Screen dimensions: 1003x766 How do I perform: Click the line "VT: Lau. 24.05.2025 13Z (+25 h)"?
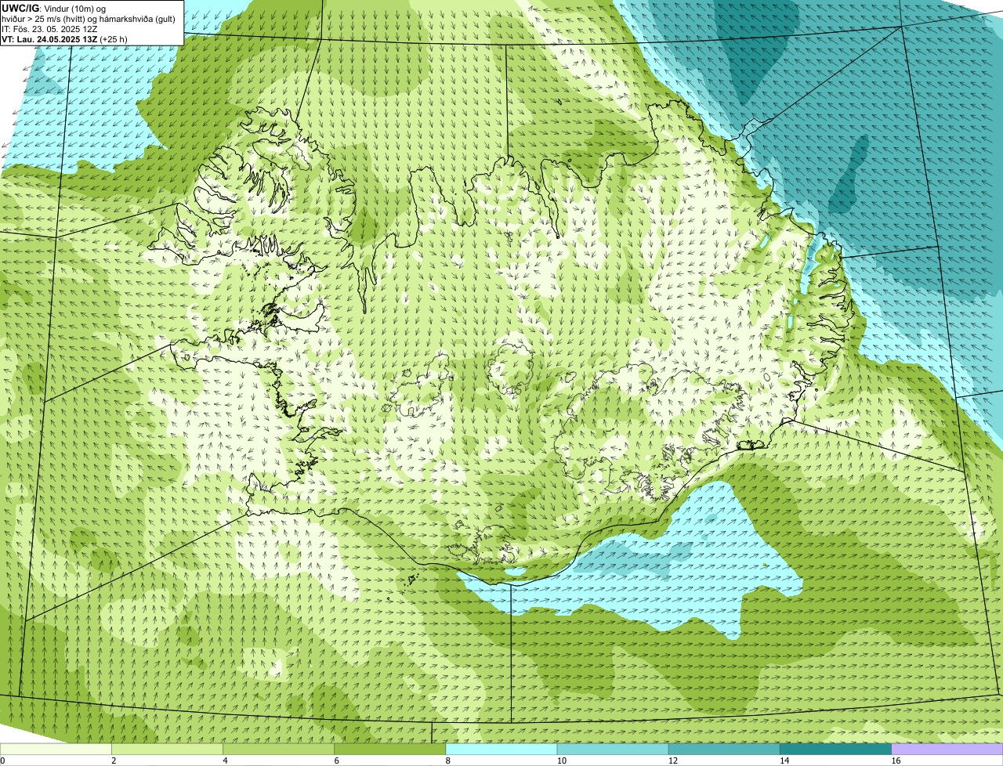click(64, 39)
